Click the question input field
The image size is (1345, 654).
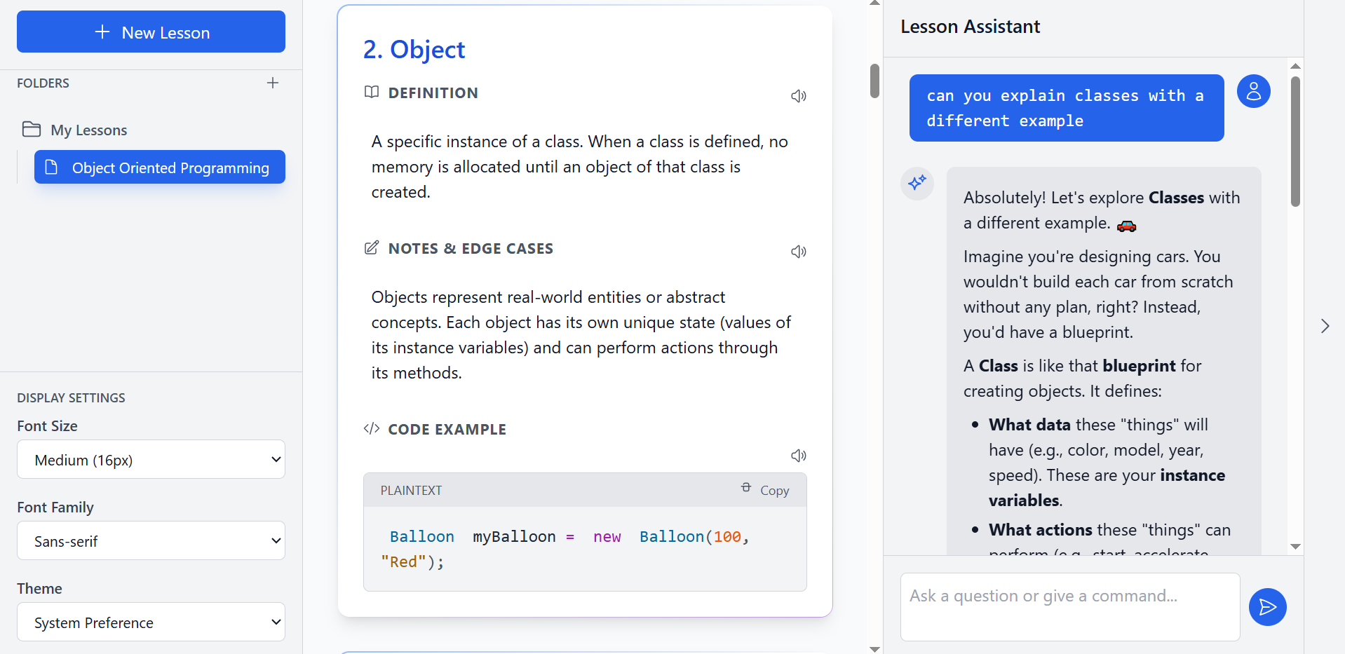[x=1069, y=606]
